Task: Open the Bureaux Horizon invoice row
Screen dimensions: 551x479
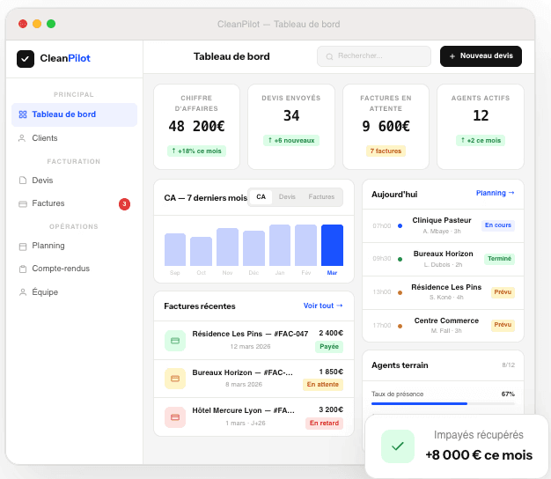Action: pyautogui.click(x=253, y=379)
